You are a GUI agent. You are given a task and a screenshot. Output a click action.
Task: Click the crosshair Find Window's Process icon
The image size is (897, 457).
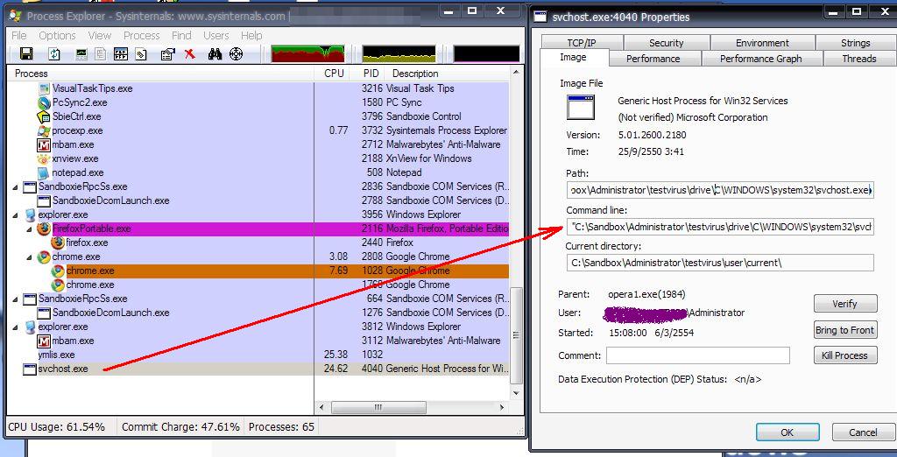pos(236,53)
